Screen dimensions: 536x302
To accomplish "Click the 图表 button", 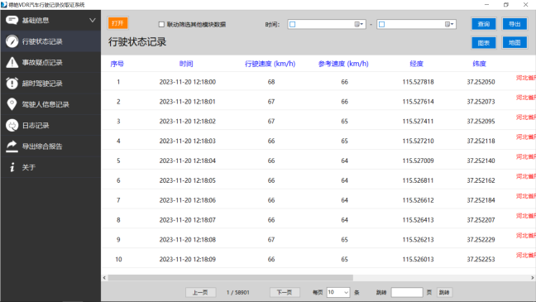I will [x=484, y=43].
